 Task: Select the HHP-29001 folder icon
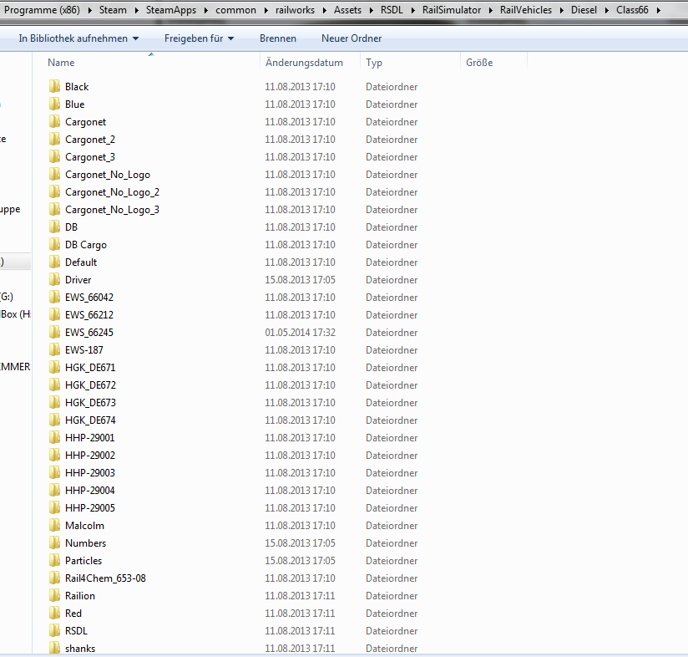pos(54,437)
